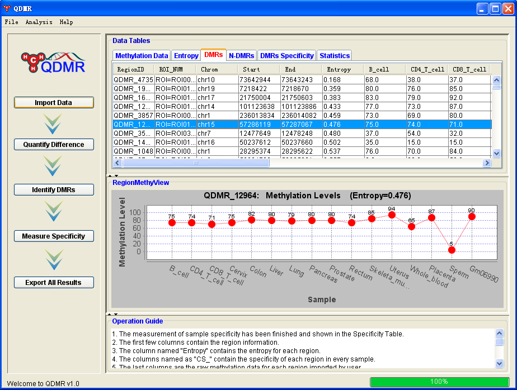Viewport: 517px width, 390px height.
Task: Click the table horizontal scroll-left arrow
Action: point(117,163)
